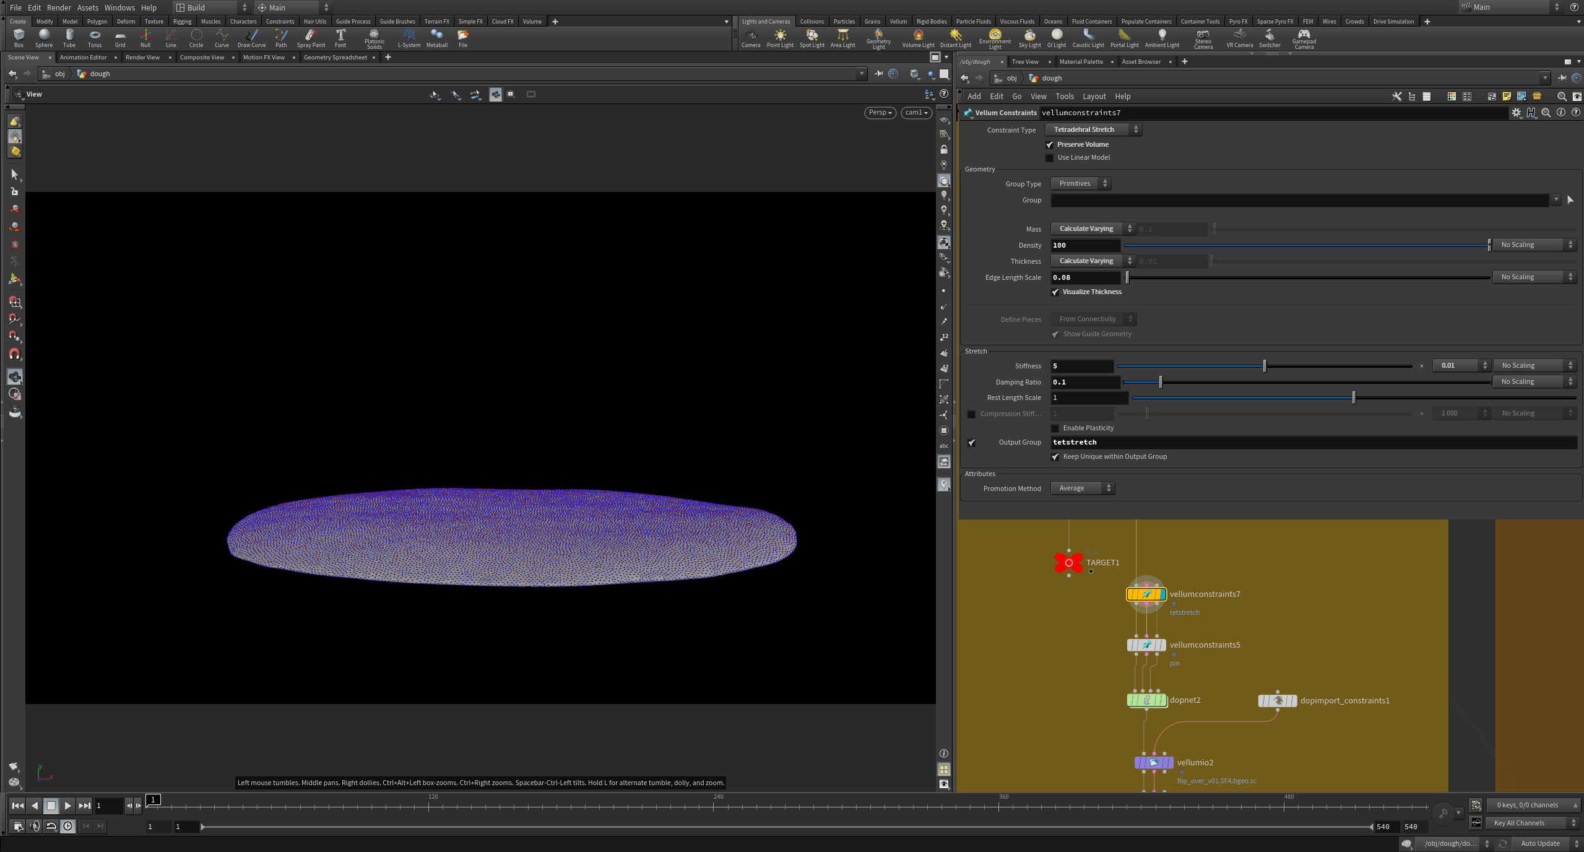
Task: Disable the Preserve Volume checkbox
Action: coord(1050,144)
